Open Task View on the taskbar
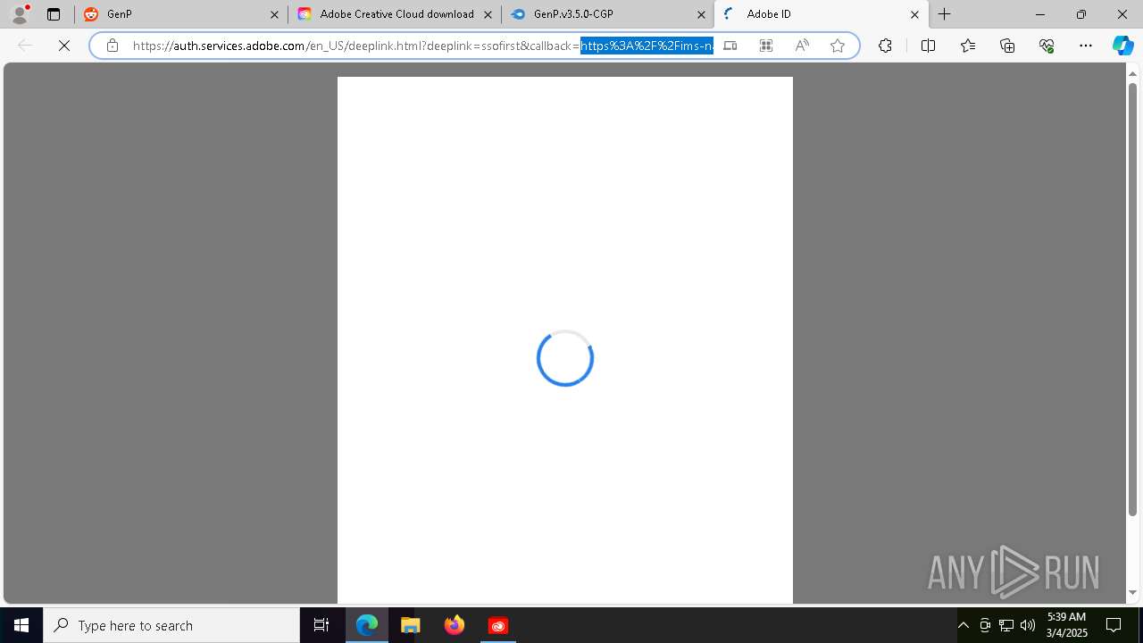 pos(321,625)
